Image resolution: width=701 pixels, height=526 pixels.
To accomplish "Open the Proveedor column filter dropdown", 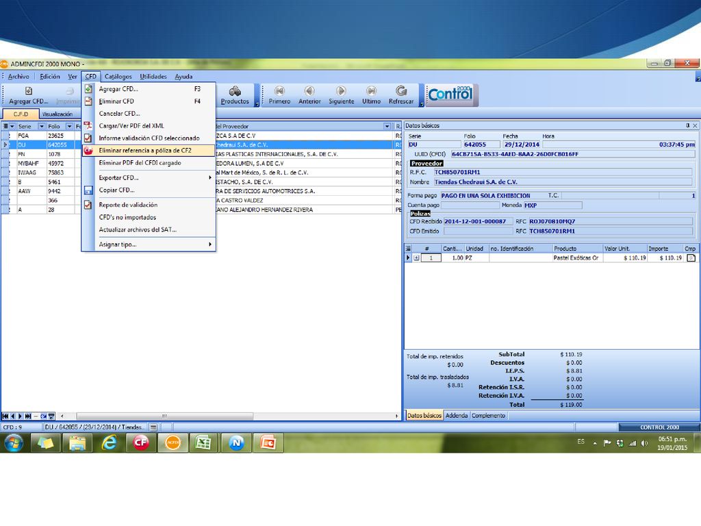I will pyautogui.click(x=387, y=126).
